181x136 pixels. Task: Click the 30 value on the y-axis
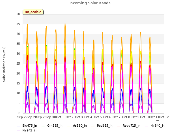pyautogui.click(x=18, y=54)
